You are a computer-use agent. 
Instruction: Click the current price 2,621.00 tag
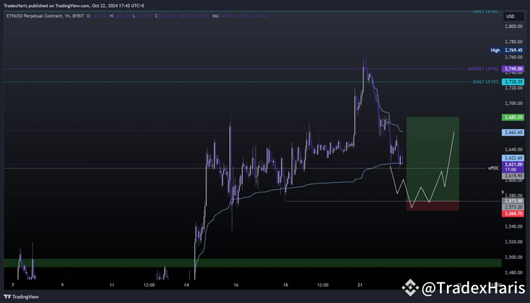coord(513,167)
